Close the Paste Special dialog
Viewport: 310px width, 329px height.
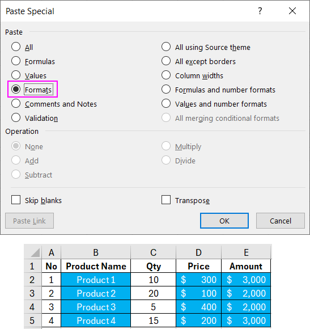[x=292, y=11]
